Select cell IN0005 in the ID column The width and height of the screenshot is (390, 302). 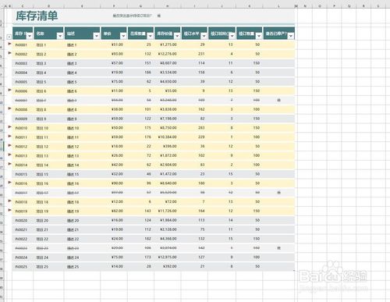pyautogui.click(x=23, y=82)
